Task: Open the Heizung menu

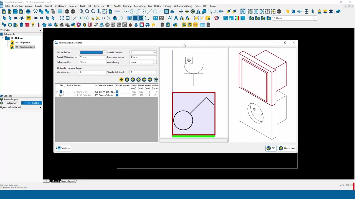Action: click(x=127, y=6)
